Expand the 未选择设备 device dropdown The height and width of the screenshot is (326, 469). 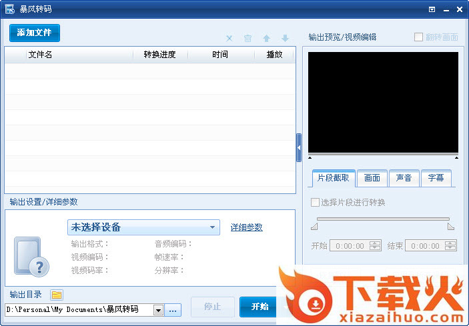pyautogui.click(x=144, y=227)
